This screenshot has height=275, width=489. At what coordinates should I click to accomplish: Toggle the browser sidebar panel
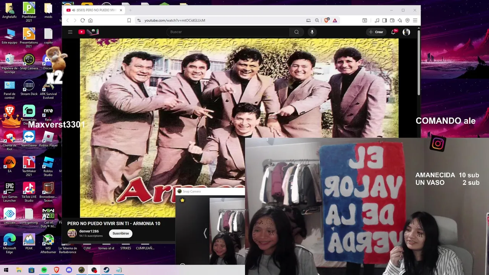[384, 20]
